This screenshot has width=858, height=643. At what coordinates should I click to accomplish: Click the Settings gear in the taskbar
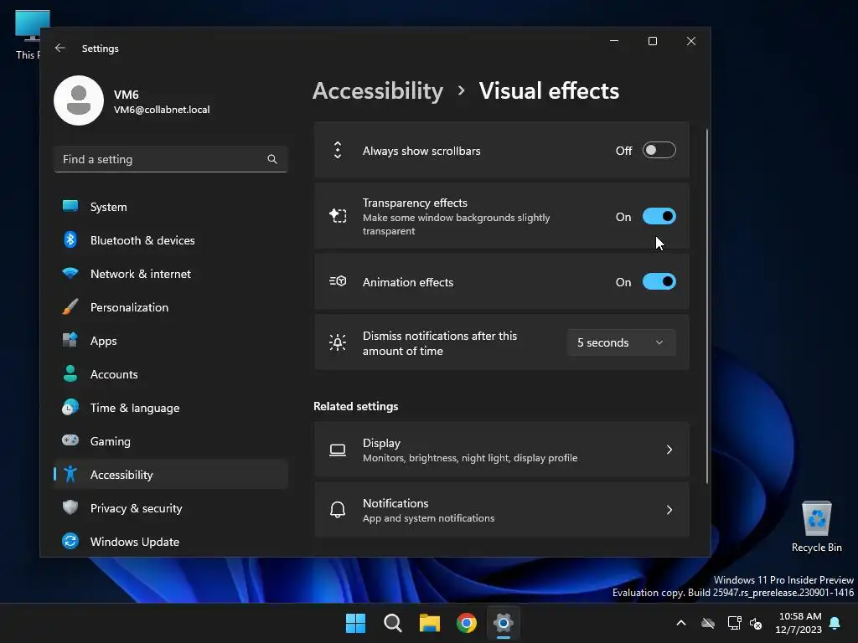[504, 623]
